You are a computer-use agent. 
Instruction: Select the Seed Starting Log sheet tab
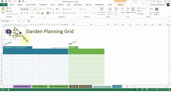40,86
